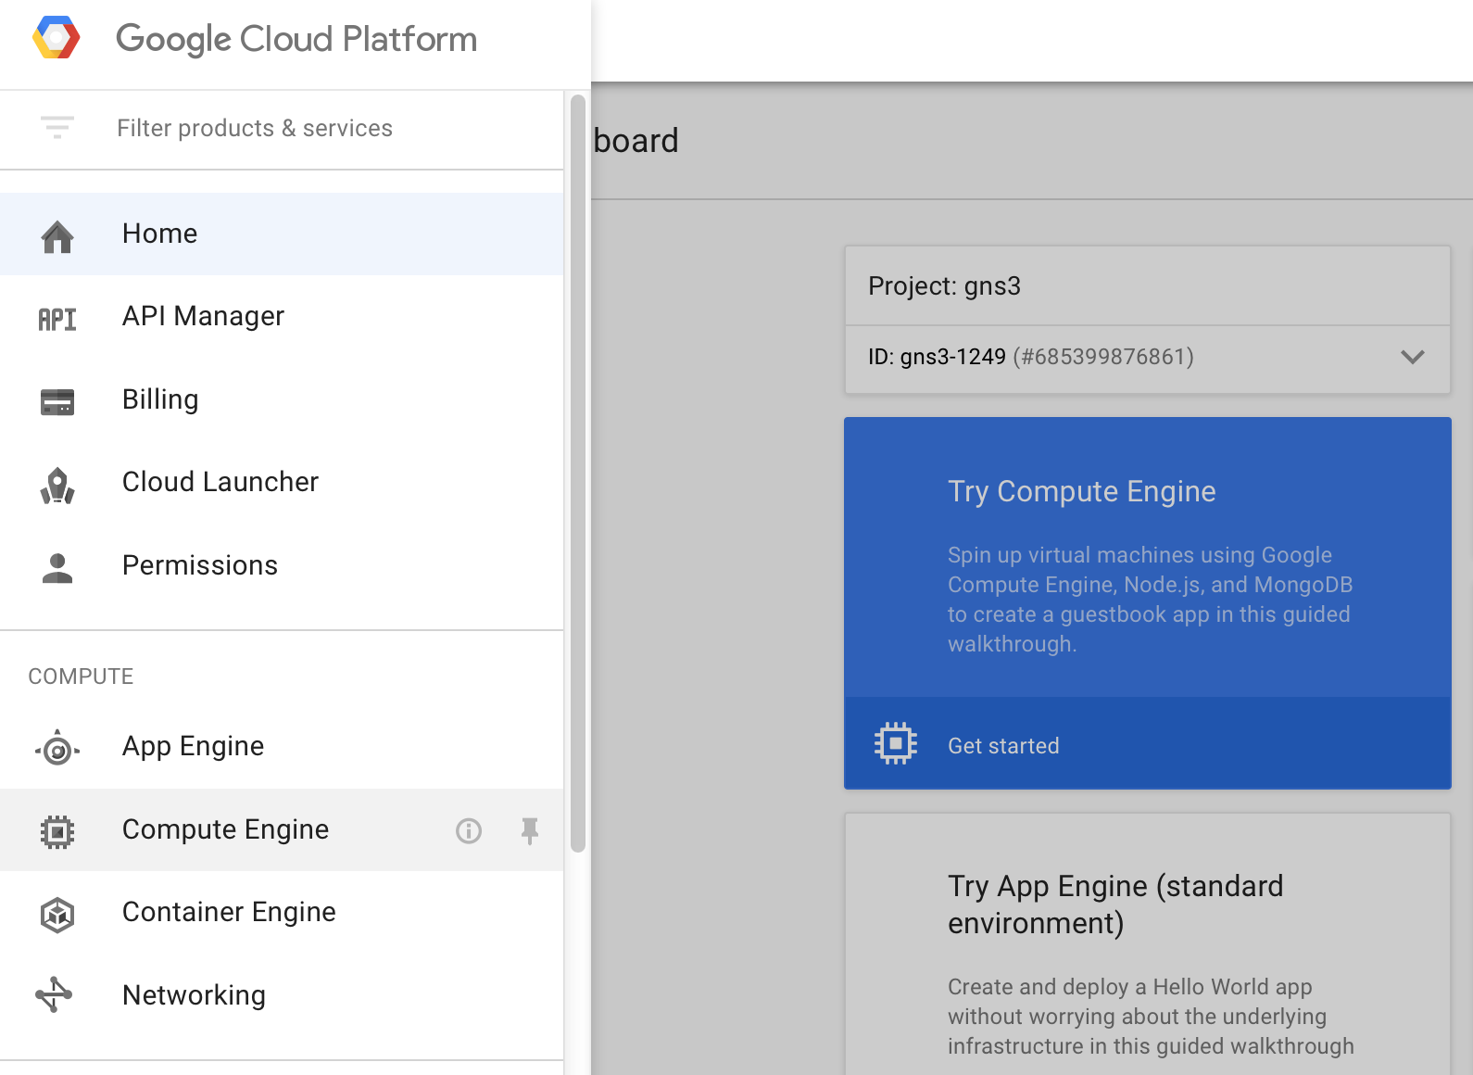The image size is (1473, 1075).
Task: Open the Home menu item
Action: pos(282,234)
